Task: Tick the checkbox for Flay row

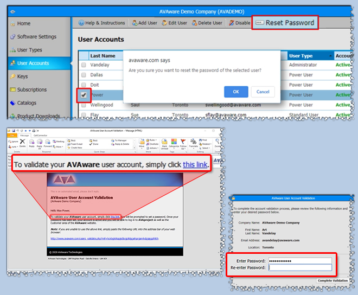Action: point(84,115)
